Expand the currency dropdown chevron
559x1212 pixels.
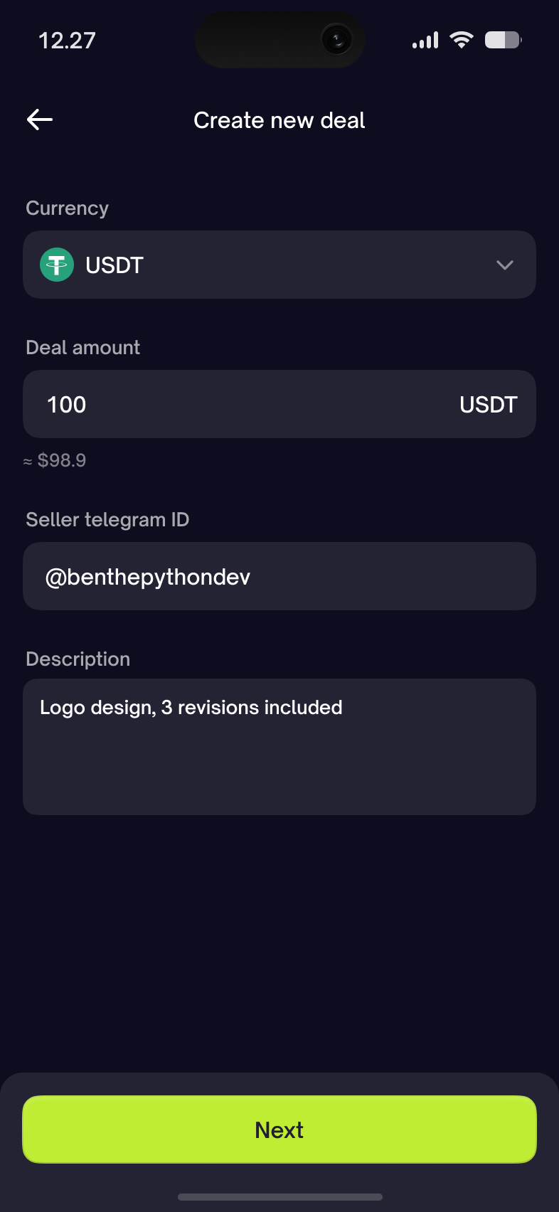point(505,265)
